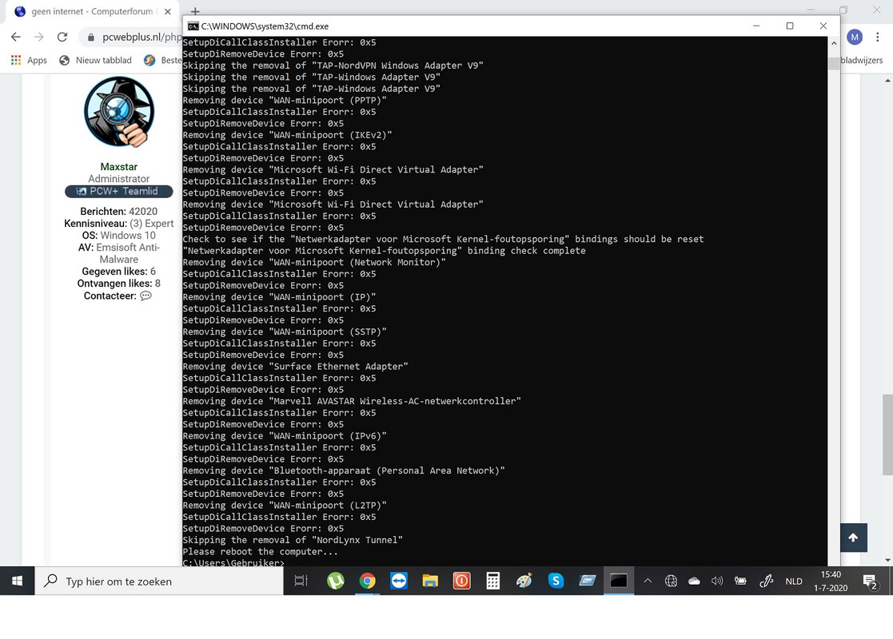The image size is (893, 639).
Task: Open the Apps bookmark shortcut
Action: 29,61
